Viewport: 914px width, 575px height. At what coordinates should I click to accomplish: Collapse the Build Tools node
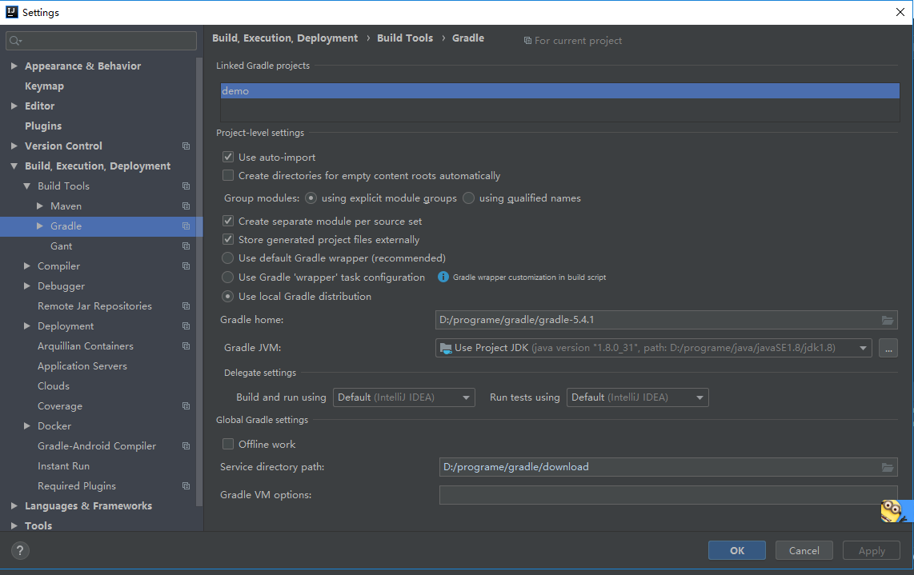[27, 186]
